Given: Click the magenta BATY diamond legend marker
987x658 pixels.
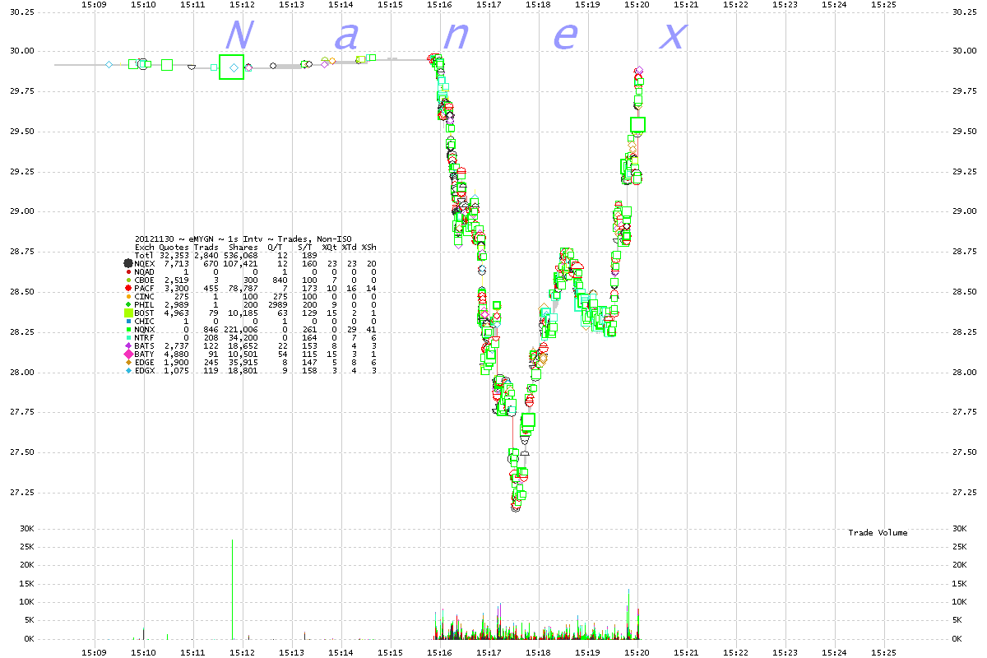Looking at the screenshot, I should coord(127,354).
